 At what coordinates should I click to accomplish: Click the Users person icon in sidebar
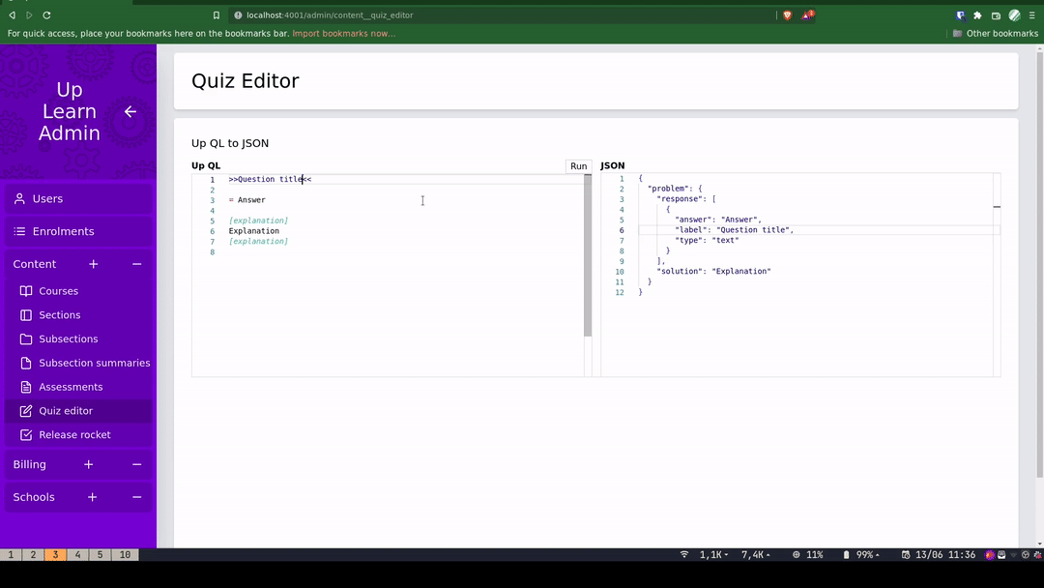(19, 199)
